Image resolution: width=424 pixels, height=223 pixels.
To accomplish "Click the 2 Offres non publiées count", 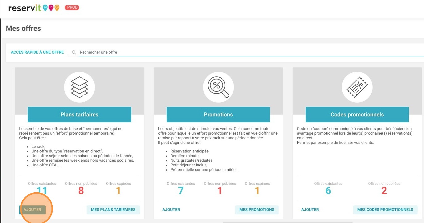I will [384, 191].
